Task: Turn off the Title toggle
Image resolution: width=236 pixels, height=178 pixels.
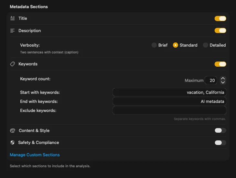Action: pyautogui.click(x=220, y=18)
